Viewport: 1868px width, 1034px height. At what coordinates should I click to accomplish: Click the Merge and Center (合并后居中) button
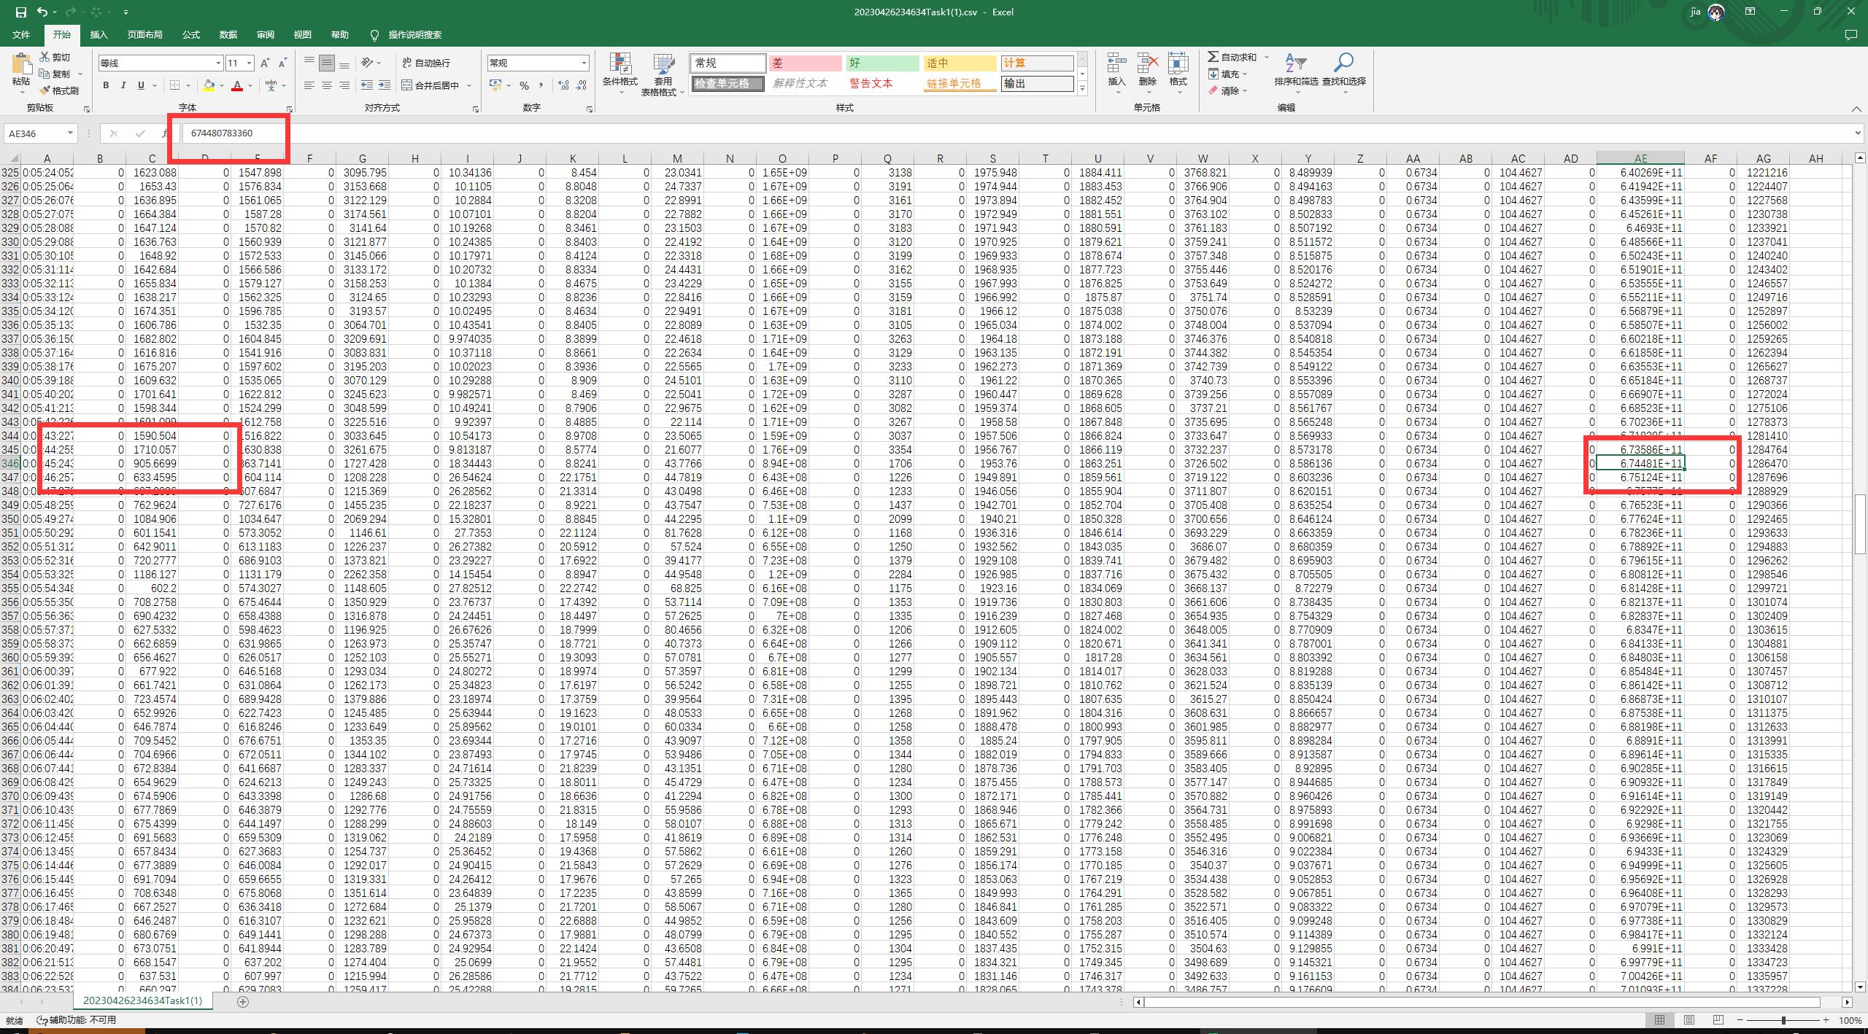click(x=431, y=86)
